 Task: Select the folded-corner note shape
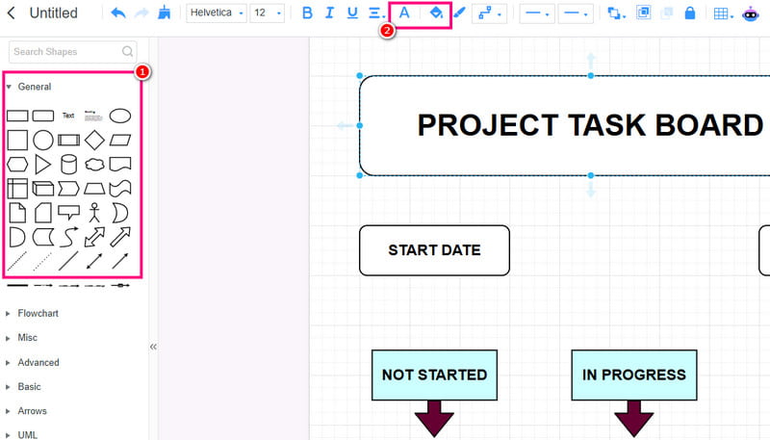coord(17,213)
